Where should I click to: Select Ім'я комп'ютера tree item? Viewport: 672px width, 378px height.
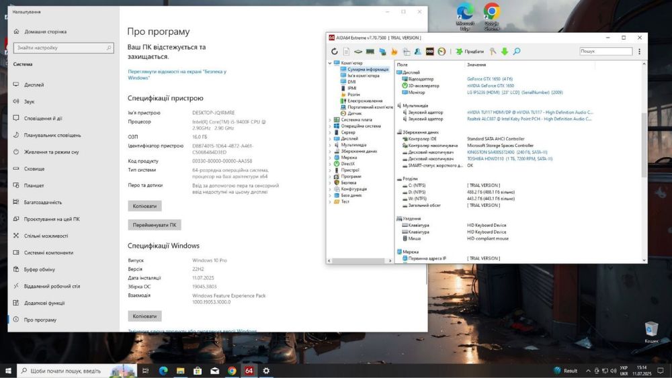364,76
